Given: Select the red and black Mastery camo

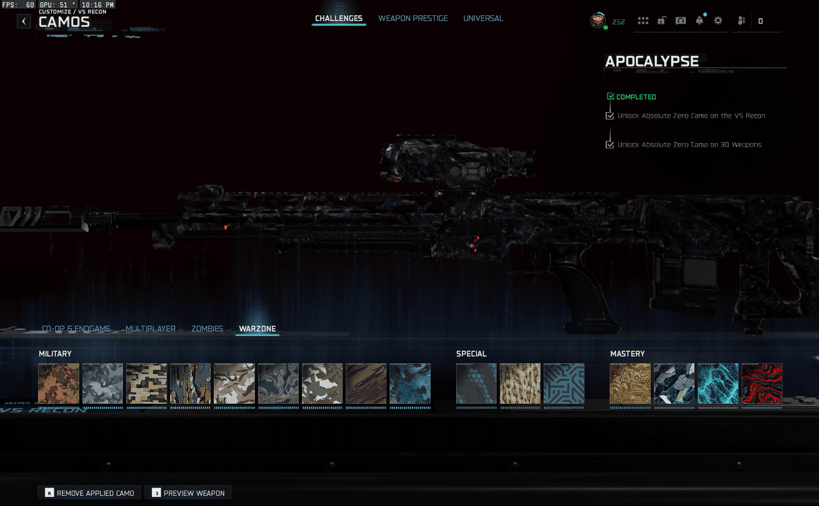Looking at the screenshot, I should pyautogui.click(x=761, y=384).
